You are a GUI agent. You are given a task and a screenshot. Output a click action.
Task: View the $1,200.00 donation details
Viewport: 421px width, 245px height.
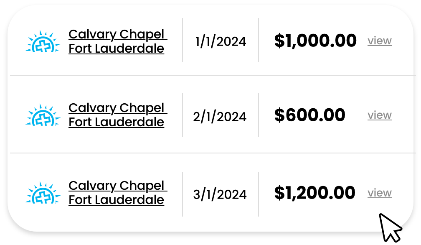pos(380,193)
